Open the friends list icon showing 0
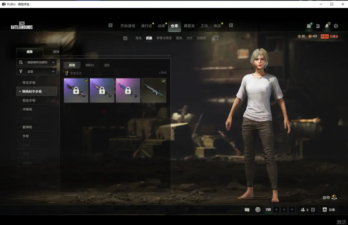Image resolution: width=348 pixels, height=225 pixels. 303,210
